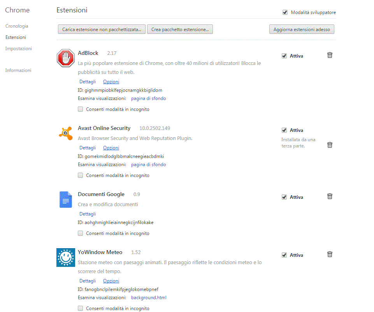Click 'Avast Browser Security and Web Reputation Plugin' text

click(x=135, y=138)
